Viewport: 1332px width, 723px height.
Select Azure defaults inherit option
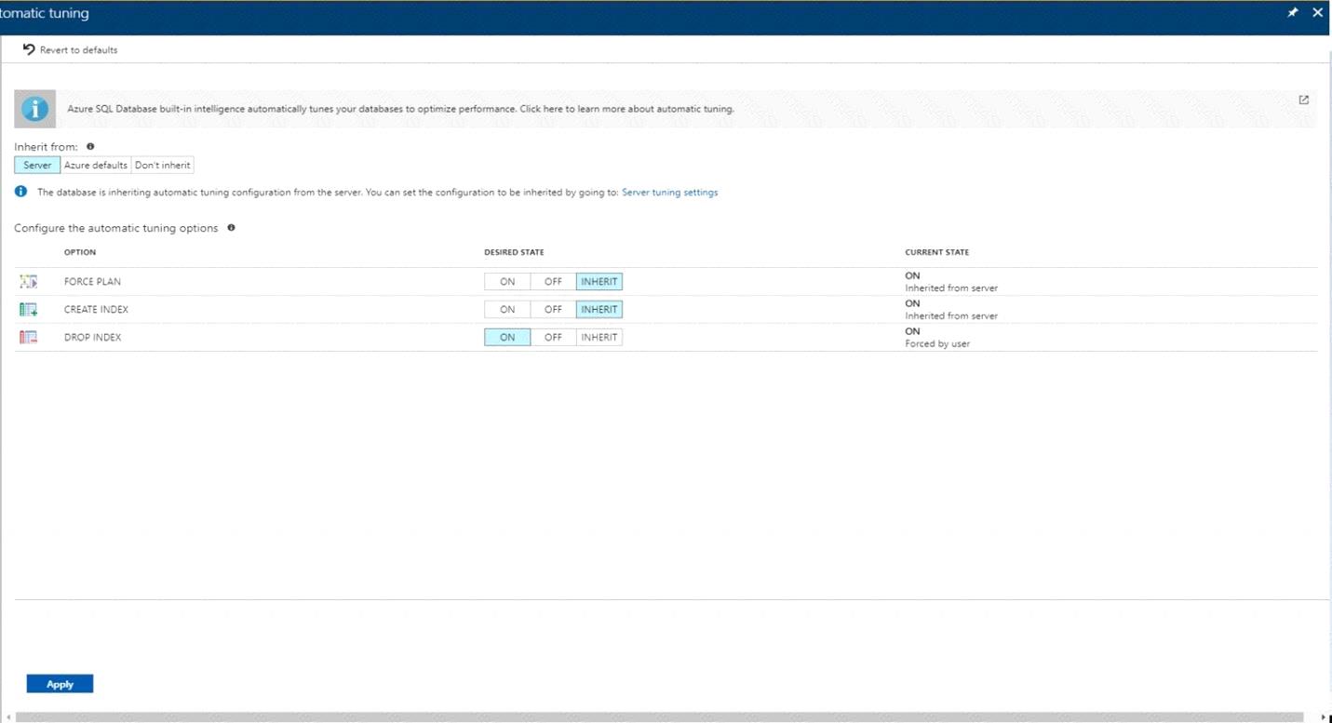[x=96, y=166]
